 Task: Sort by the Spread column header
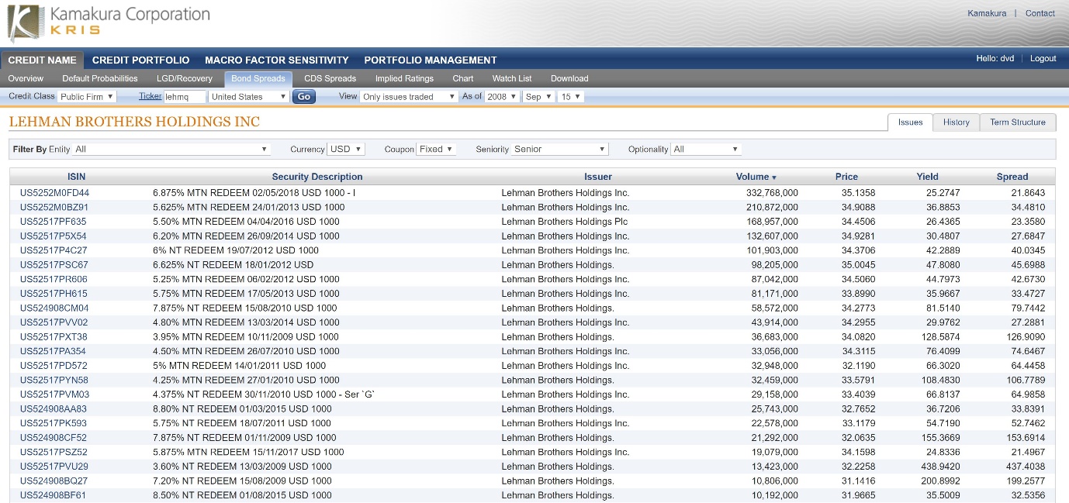pos(1012,177)
